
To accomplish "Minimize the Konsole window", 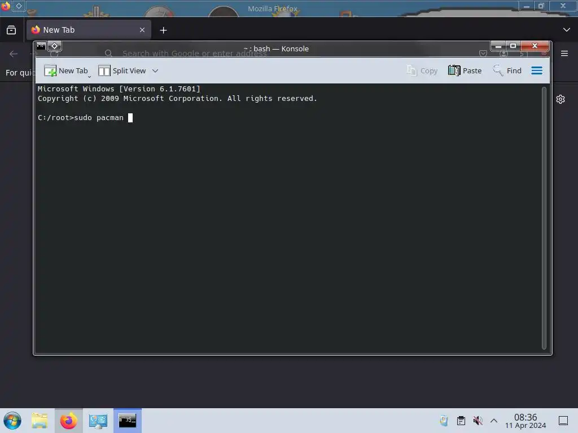I will pos(498,46).
